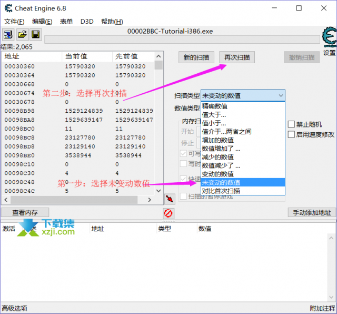Select 减少的数值 option
The height and width of the screenshot is (314, 337).
pos(243,157)
